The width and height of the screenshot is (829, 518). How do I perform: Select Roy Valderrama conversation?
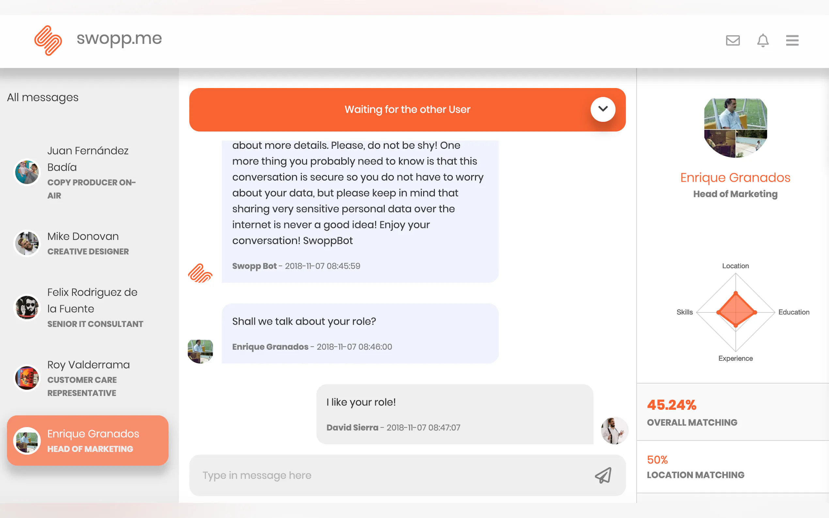pos(88,378)
